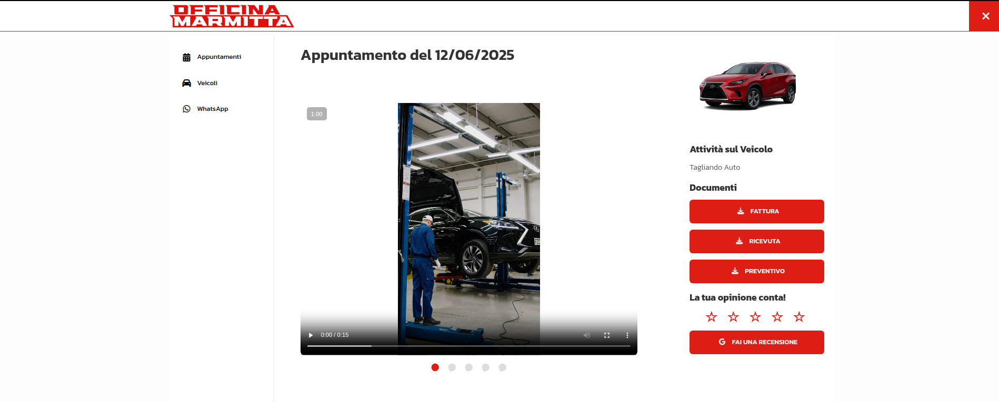Download the Fattura document

[x=756, y=211]
